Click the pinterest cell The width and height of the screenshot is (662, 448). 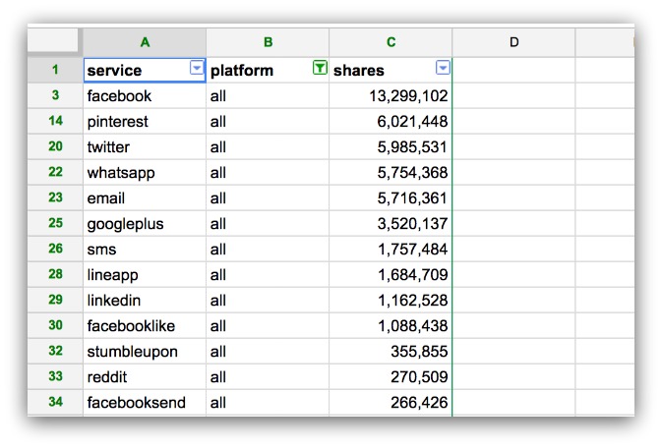[145, 122]
